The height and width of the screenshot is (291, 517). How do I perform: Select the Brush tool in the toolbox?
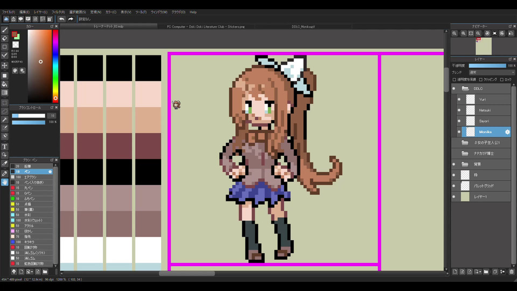click(x=5, y=30)
